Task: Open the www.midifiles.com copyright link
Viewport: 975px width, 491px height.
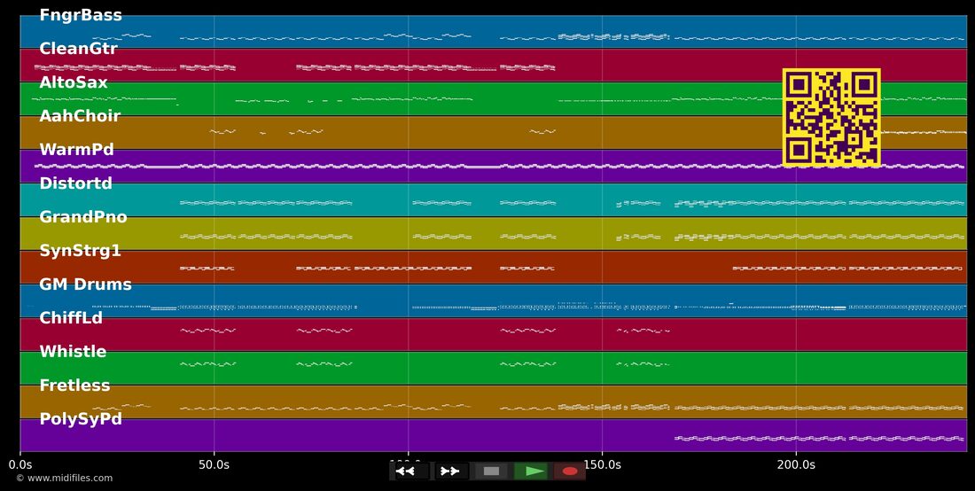Action: click(64, 478)
